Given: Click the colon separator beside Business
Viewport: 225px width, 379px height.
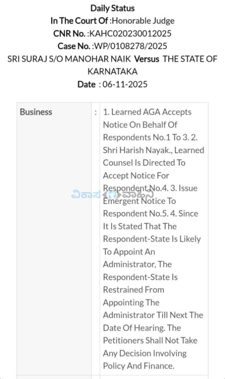Looking at the screenshot, I should 96,112.
